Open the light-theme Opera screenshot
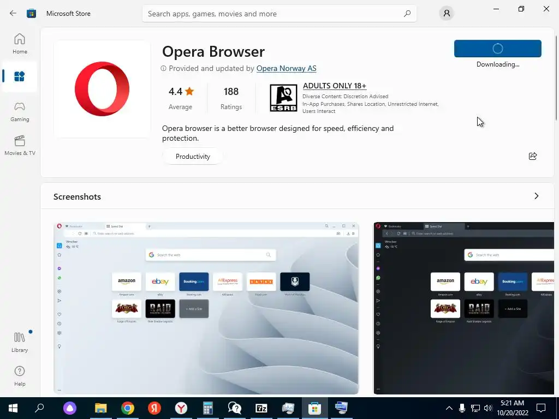559x419 pixels. point(206,308)
